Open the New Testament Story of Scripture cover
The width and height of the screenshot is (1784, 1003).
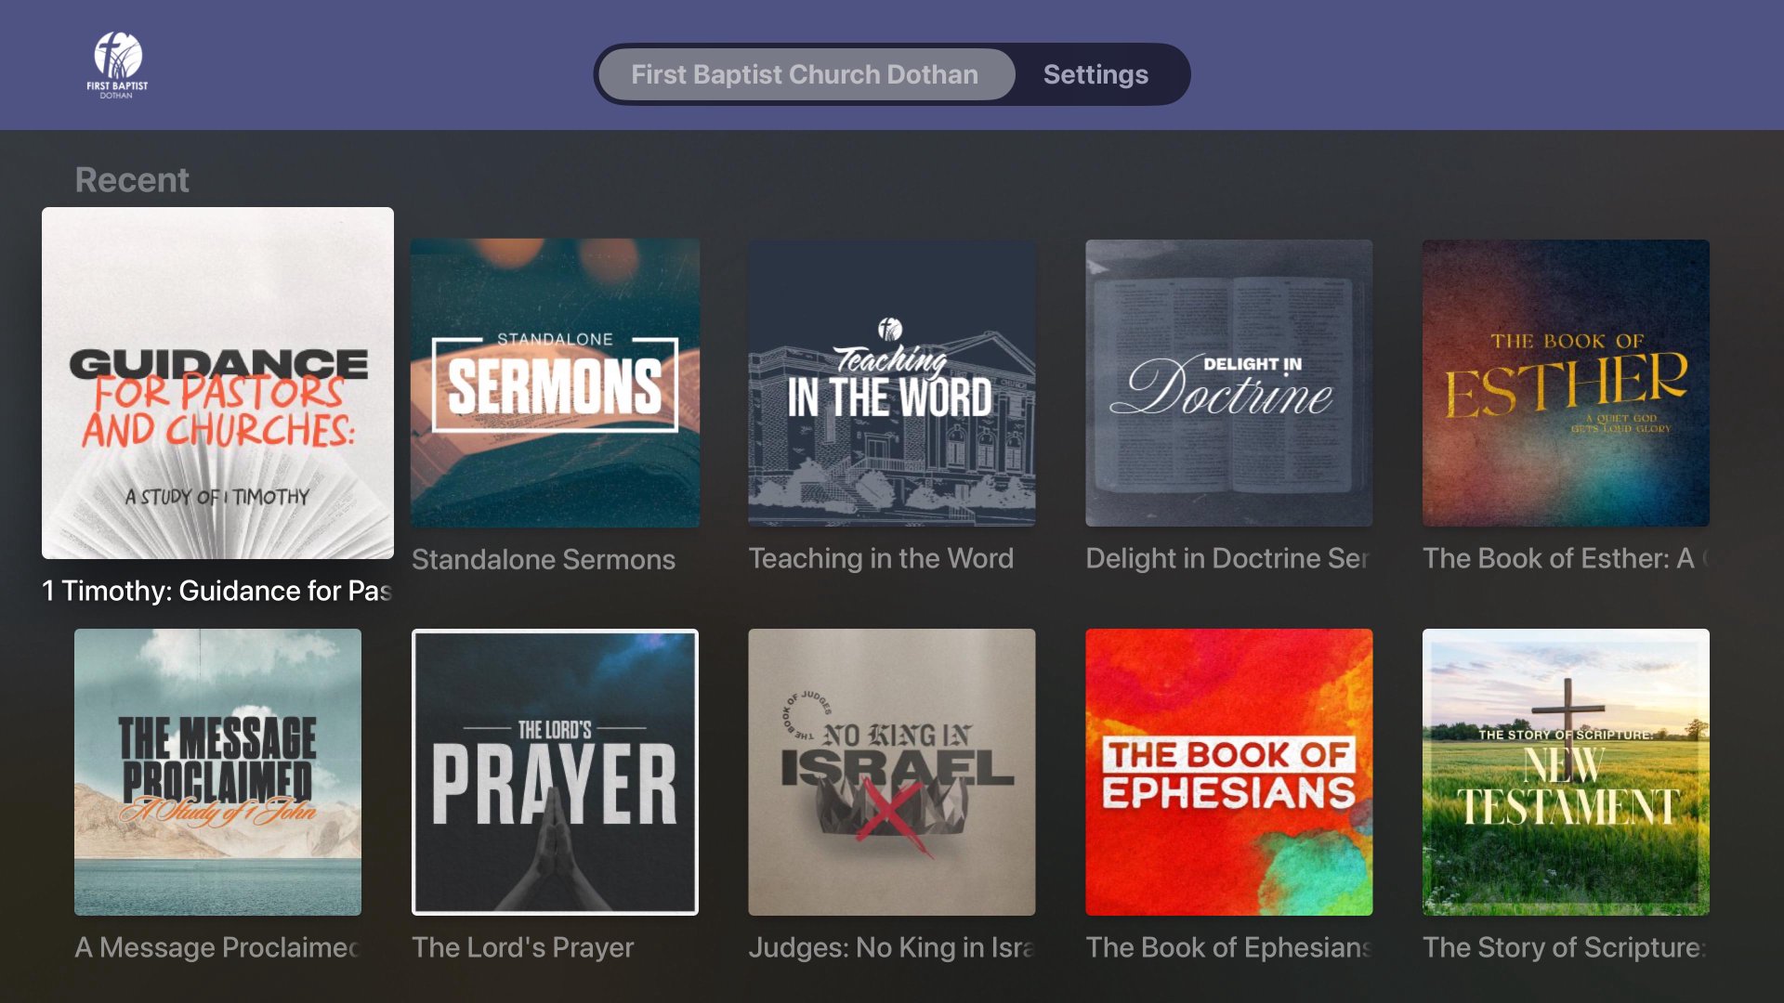1565,772
